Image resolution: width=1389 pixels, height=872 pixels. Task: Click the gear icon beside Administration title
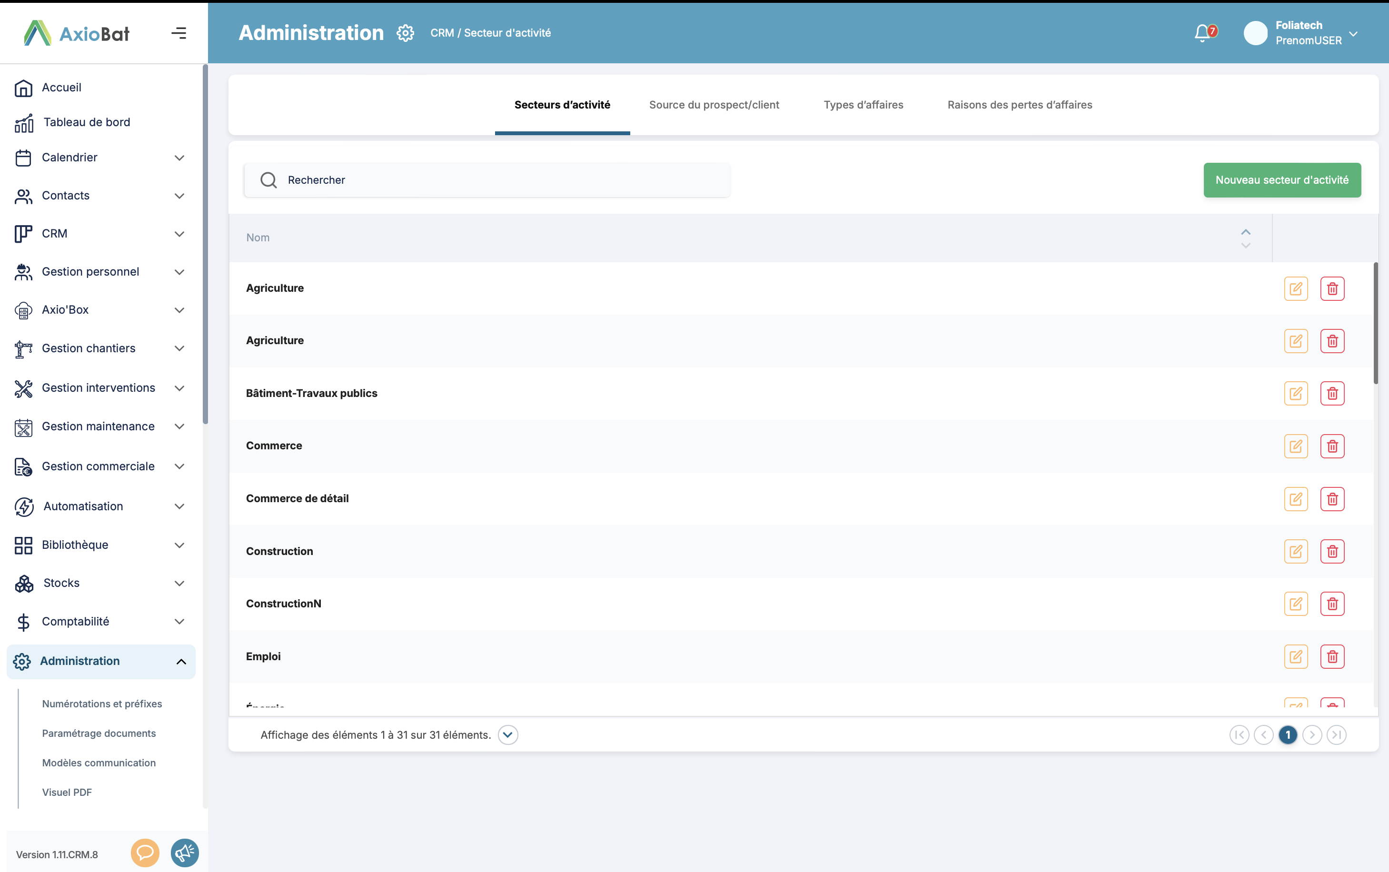406,33
